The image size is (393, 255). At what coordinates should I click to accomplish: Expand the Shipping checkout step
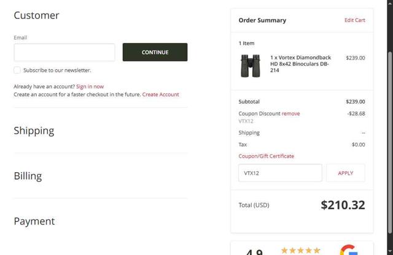(34, 131)
